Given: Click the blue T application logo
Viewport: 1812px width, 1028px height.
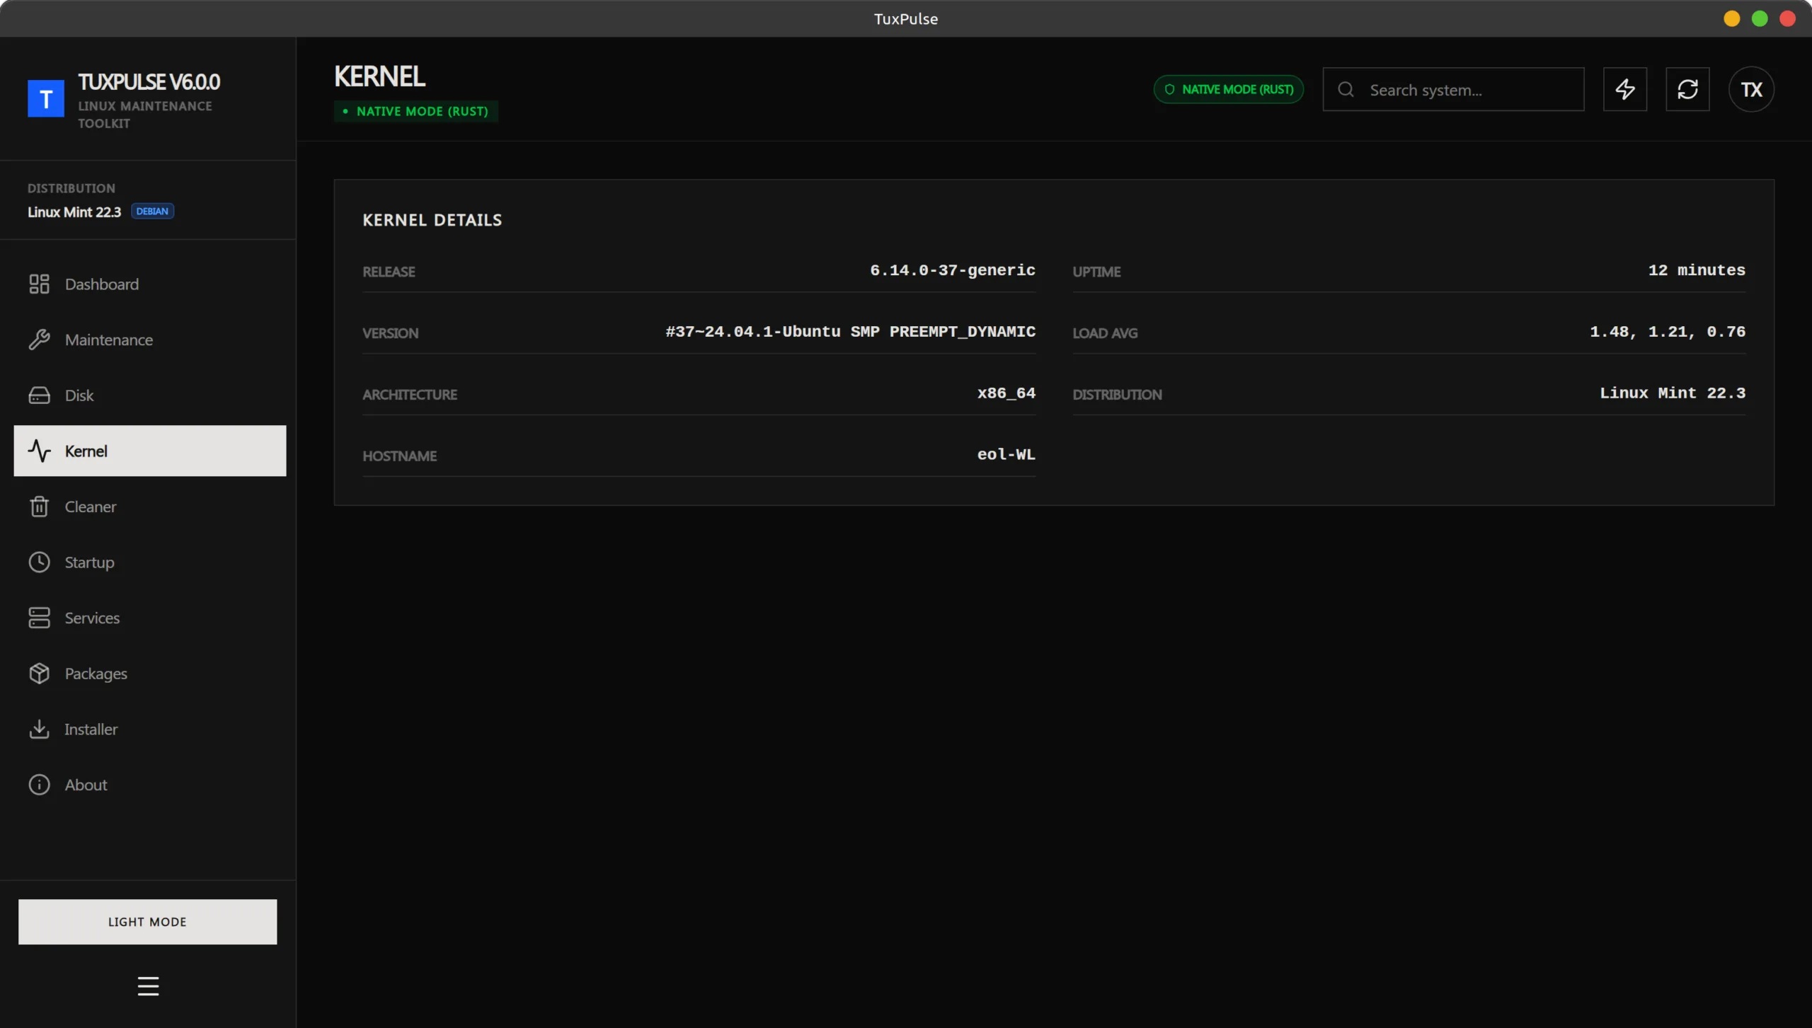Looking at the screenshot, I should coord(46,98).
